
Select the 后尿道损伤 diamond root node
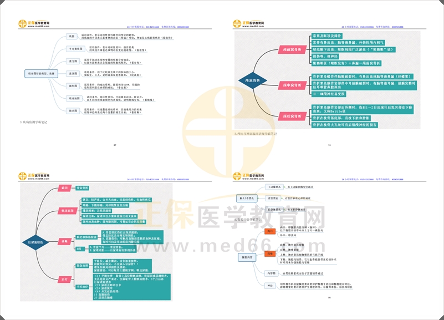pos(36,243)
